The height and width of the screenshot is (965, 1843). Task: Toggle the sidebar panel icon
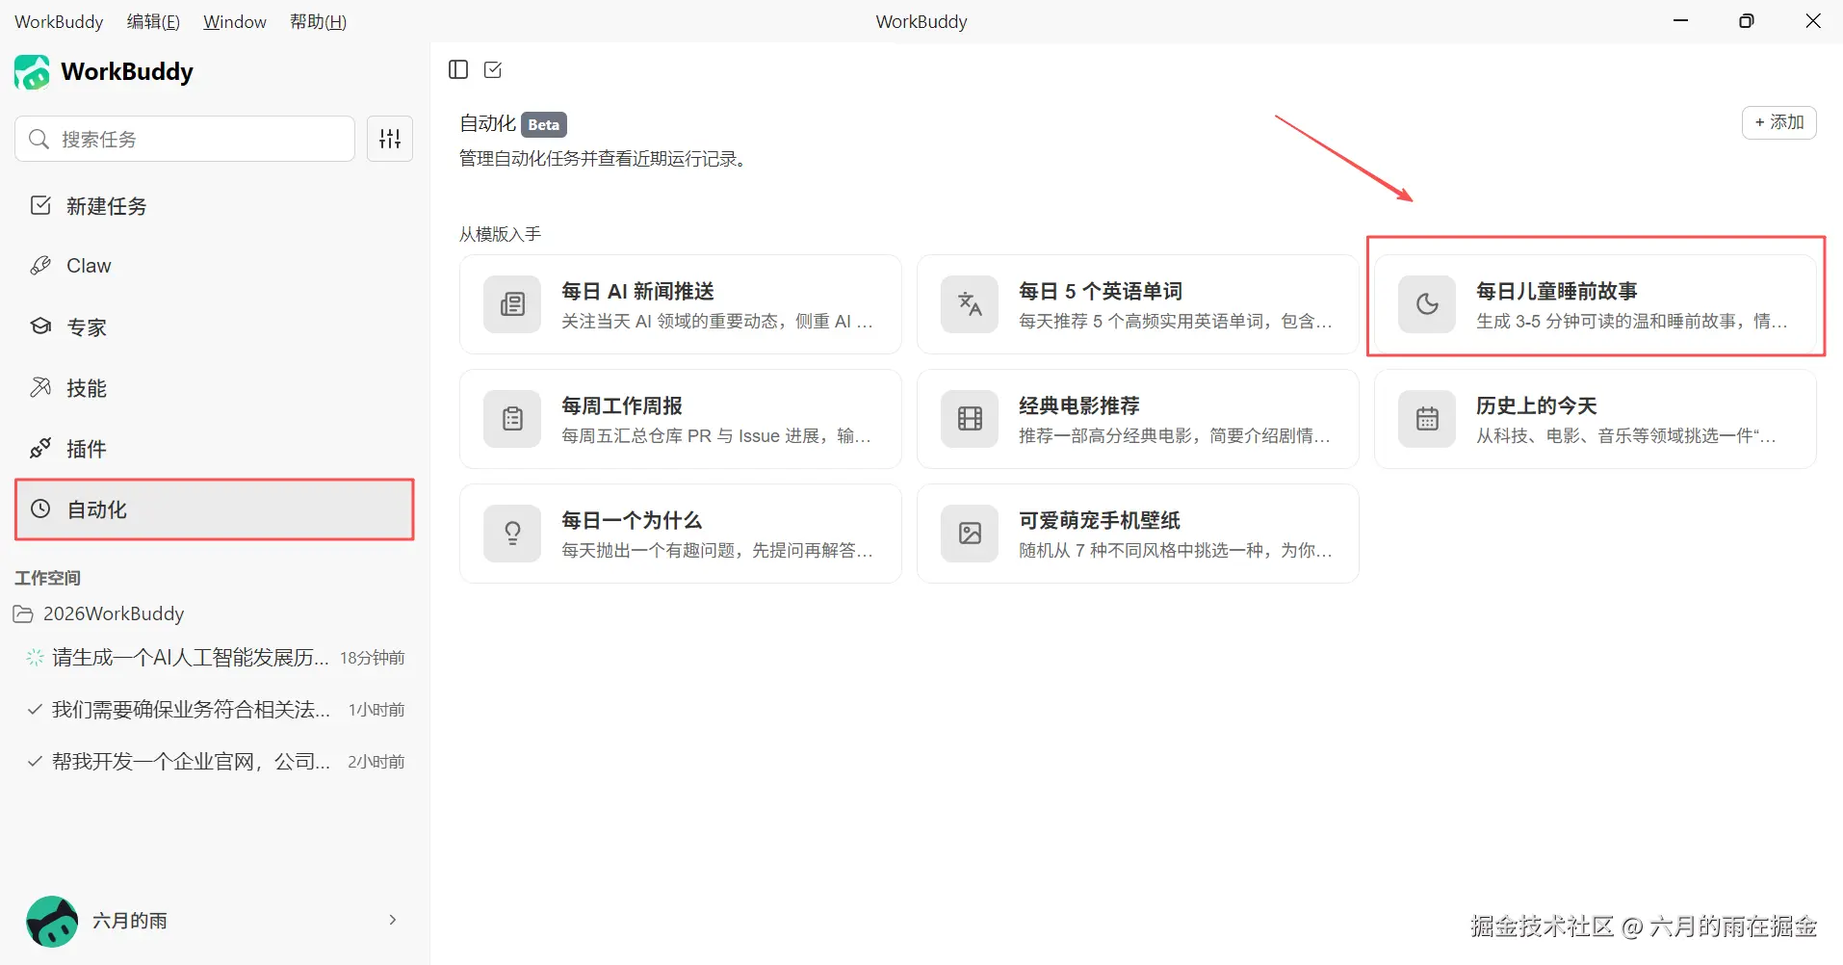click(x=458, y=69)
